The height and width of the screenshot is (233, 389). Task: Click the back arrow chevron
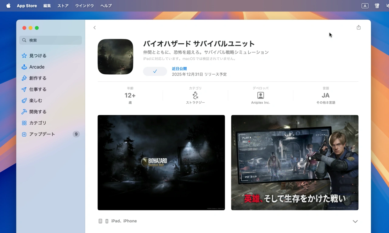coord(95,28)
